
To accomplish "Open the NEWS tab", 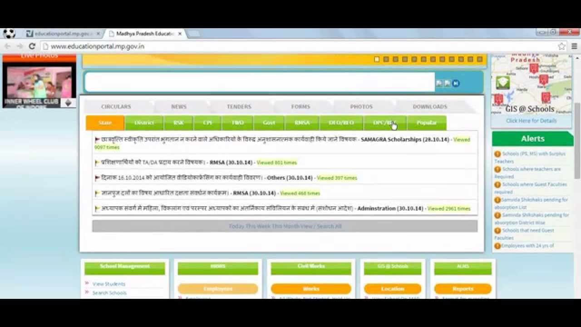I will coord(179,107).
